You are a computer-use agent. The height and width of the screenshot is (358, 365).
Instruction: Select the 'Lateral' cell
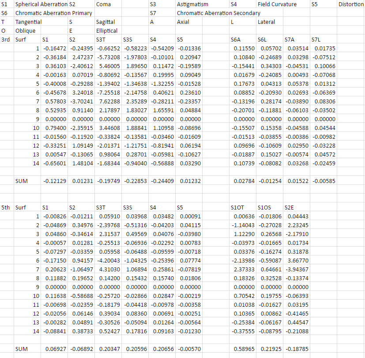point(270,22)
